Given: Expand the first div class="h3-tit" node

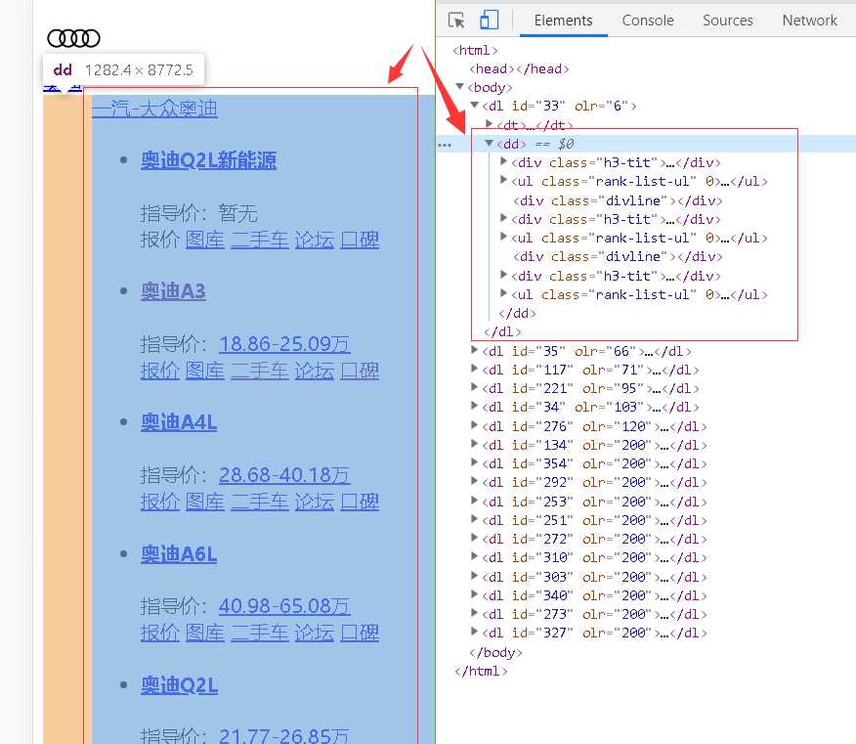Looking at the screenshot, I should (504, 161).
